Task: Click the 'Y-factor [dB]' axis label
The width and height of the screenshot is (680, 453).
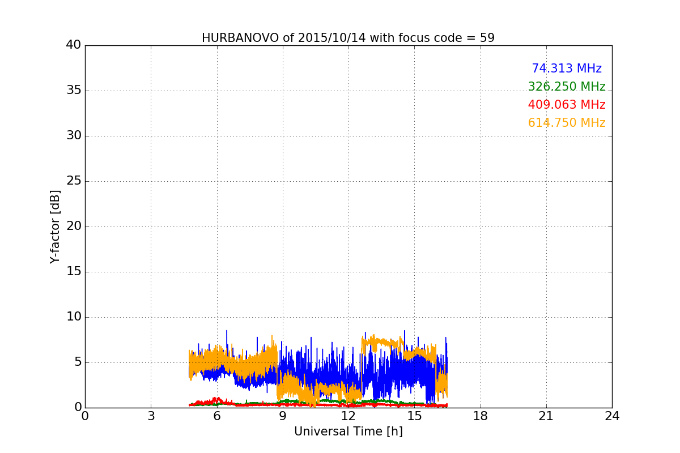Action: pyautogui.click(x=55, y=226)
